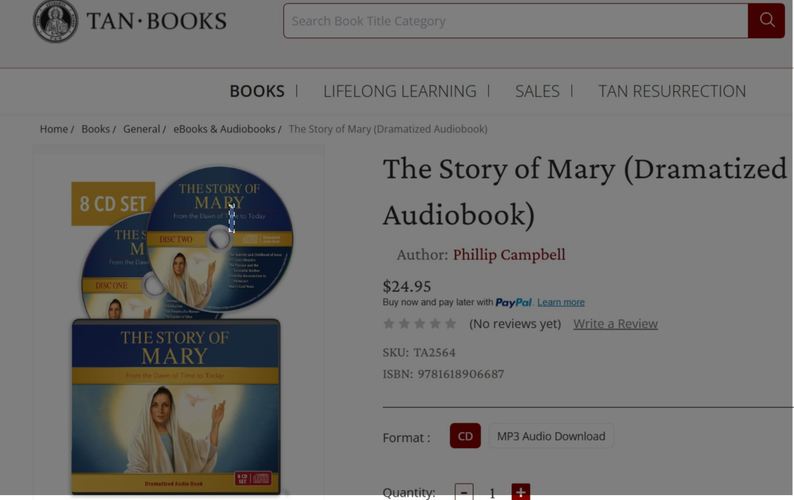Click the PayPal logo
The image size is (794, 500).
514,302
